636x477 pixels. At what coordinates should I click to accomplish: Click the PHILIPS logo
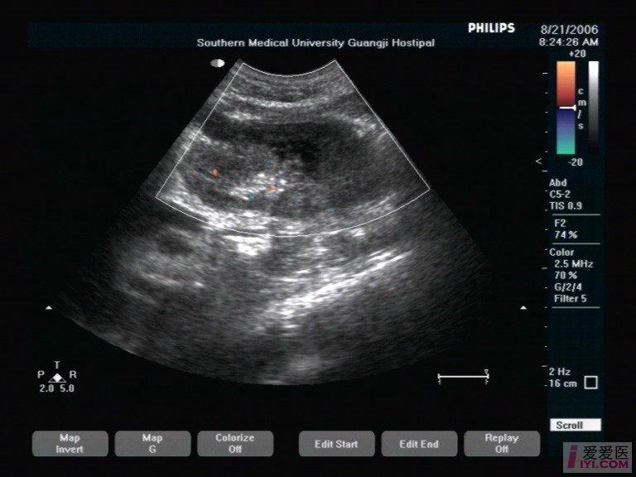pos(491,28)
